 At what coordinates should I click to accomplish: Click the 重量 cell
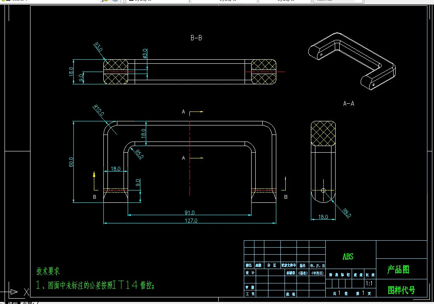(357, 275)
